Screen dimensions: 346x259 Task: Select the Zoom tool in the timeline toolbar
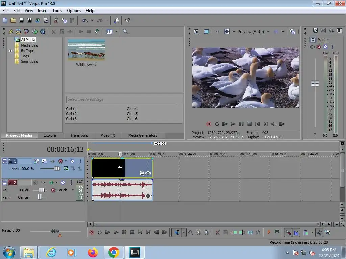(206, 232)
